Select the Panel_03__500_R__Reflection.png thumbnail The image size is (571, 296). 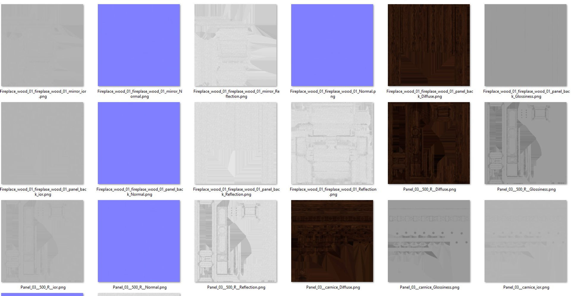point(236,241)
